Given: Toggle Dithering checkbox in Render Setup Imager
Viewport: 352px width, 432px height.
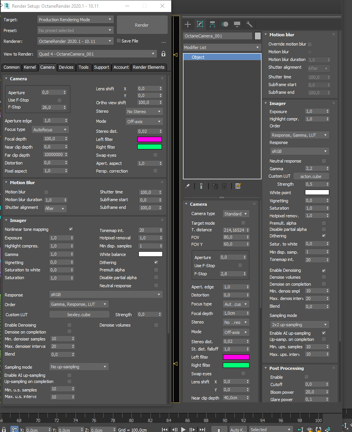Looking at the screenshot, I should 156,262.
